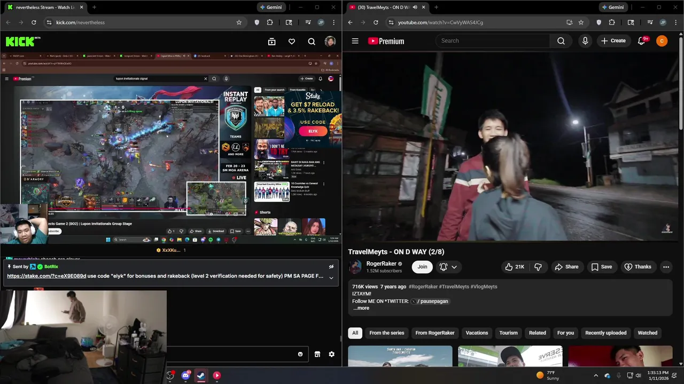Open YouTube hamburger guide menu
Screen dimensions: 684x384
point(355,41)
